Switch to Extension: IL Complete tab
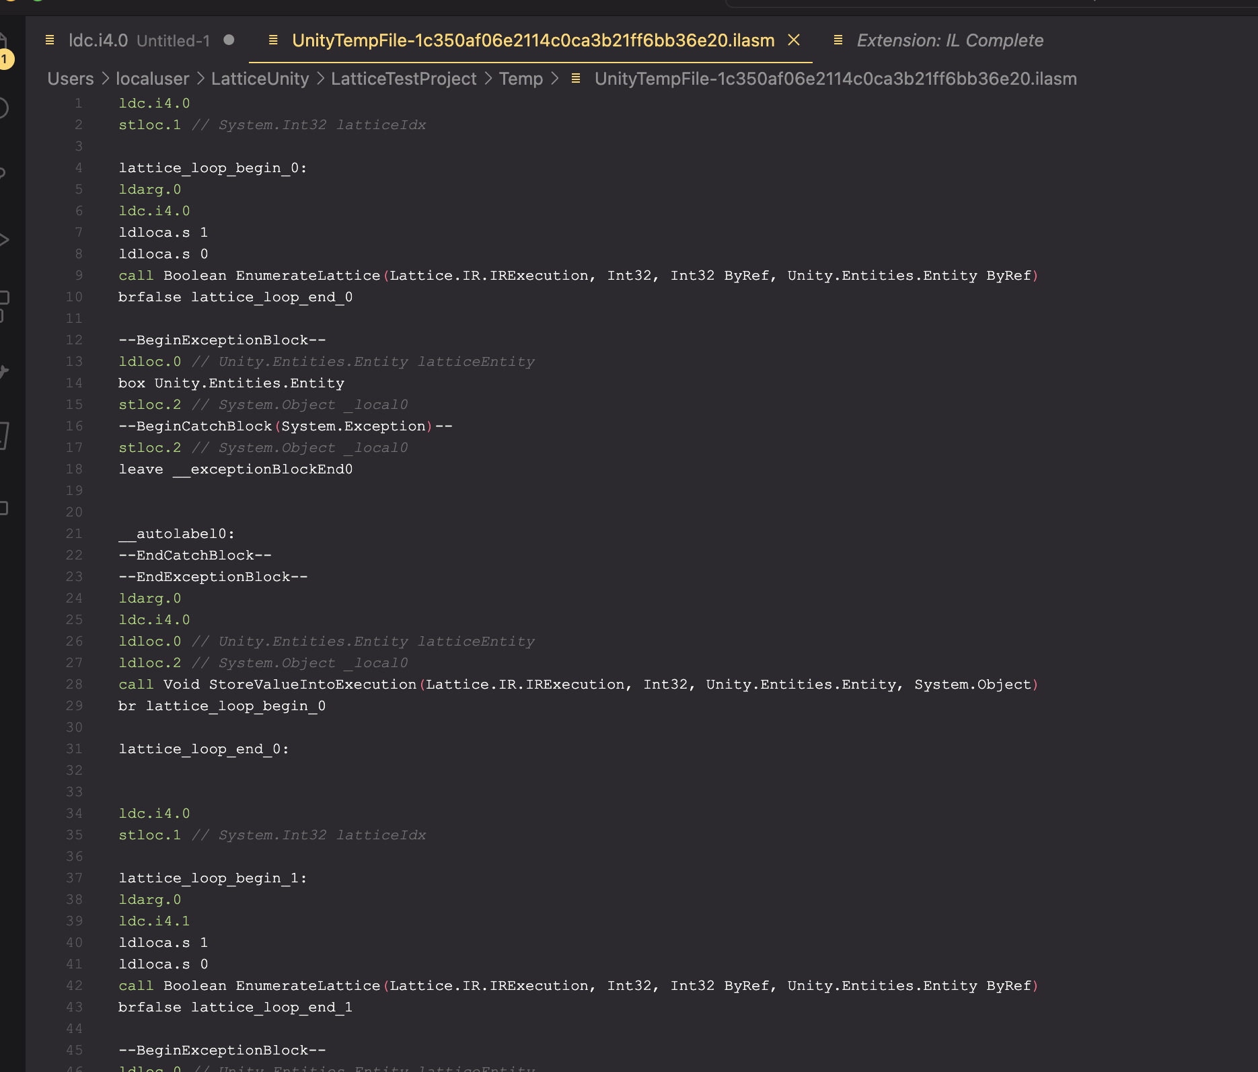1258x1072 pixels. point(949,40)
